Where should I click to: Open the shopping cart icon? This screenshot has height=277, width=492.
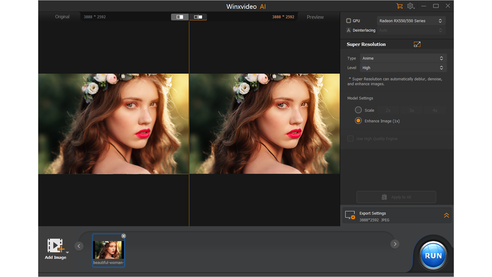tap(399, 6)
